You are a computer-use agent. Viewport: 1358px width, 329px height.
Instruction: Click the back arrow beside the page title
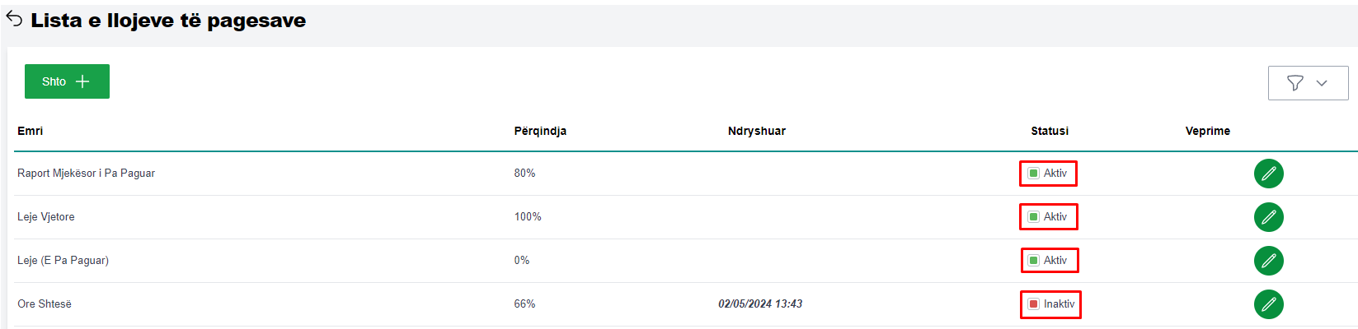(x=14, y=19)
